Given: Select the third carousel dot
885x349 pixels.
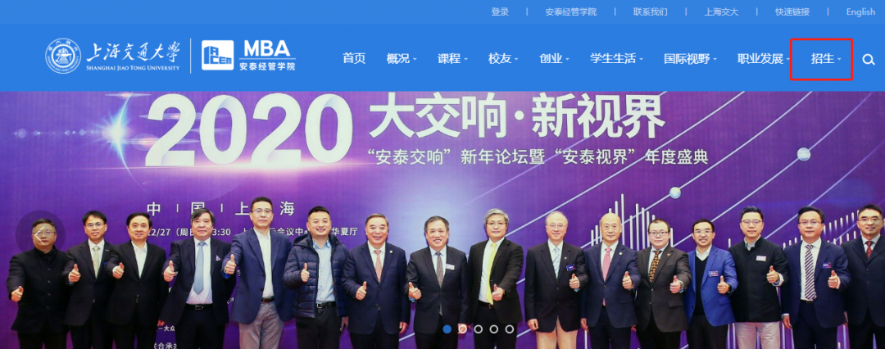Looking at the screenshot, I should tap(478, 329).
